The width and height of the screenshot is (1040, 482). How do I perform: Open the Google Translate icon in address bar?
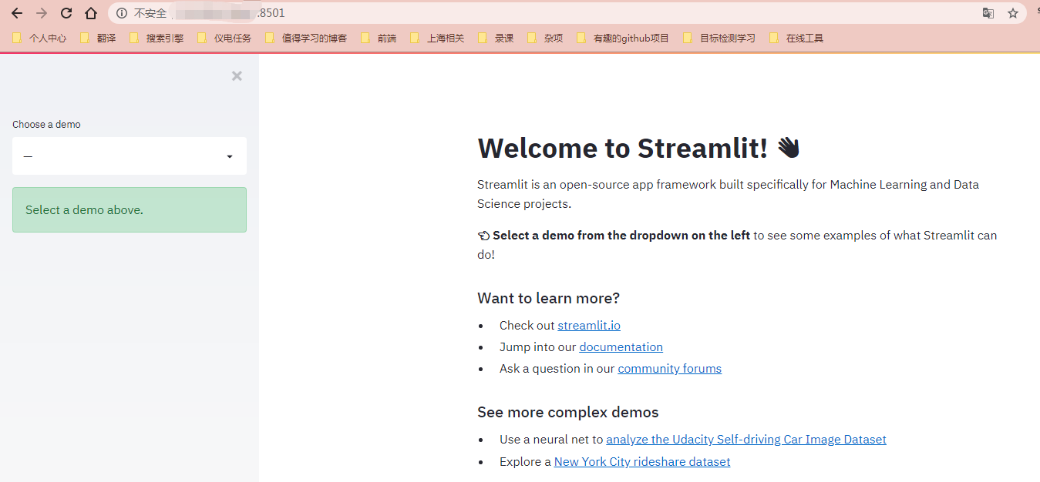[988, 12]
